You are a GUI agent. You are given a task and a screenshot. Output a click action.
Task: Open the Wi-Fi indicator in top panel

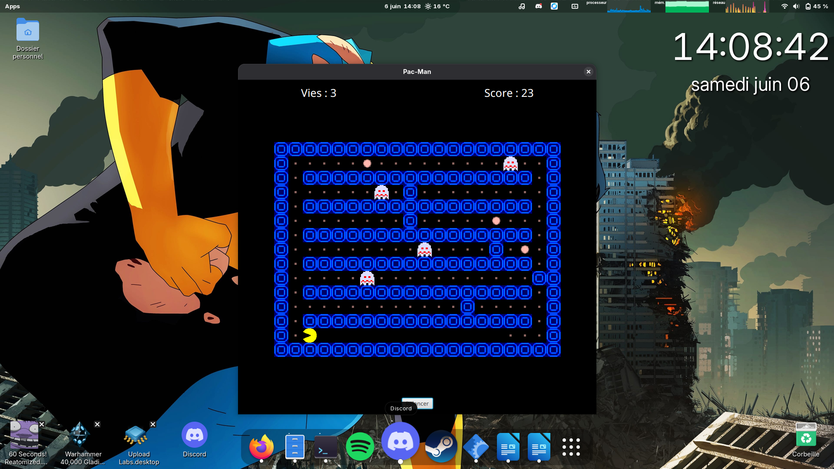784,6
